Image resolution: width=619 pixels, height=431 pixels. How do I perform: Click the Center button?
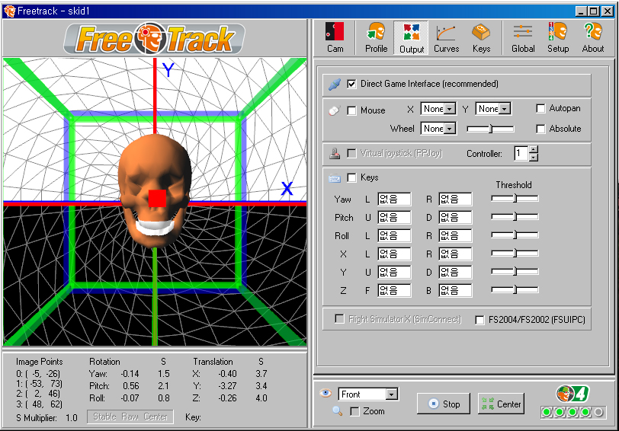tap(501, 404)
